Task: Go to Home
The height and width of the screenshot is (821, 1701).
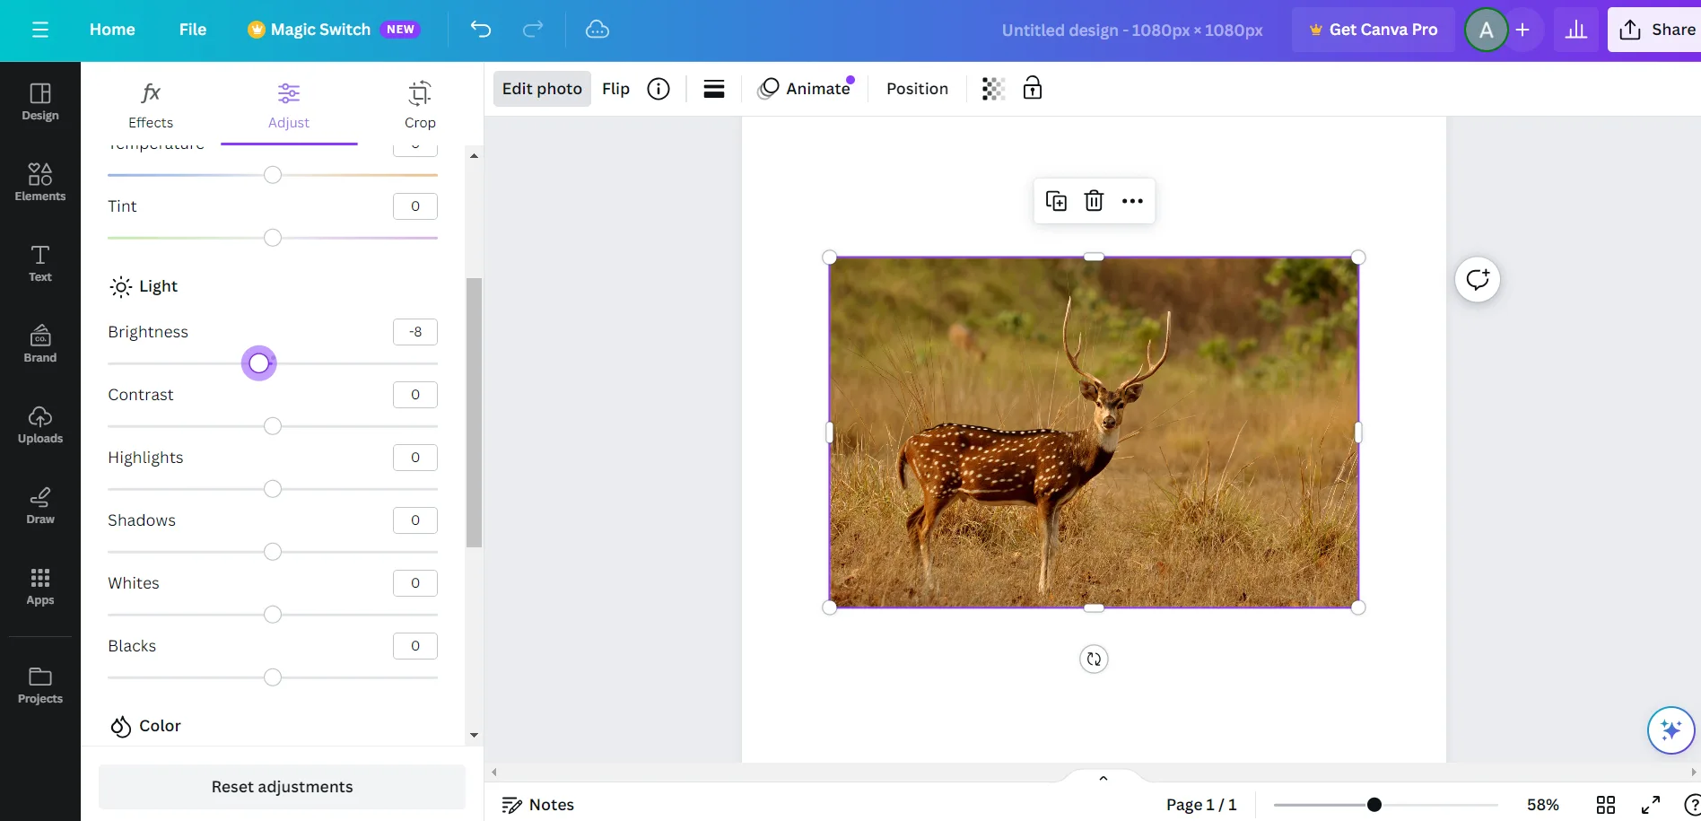Action: click(x=112, y=30)
